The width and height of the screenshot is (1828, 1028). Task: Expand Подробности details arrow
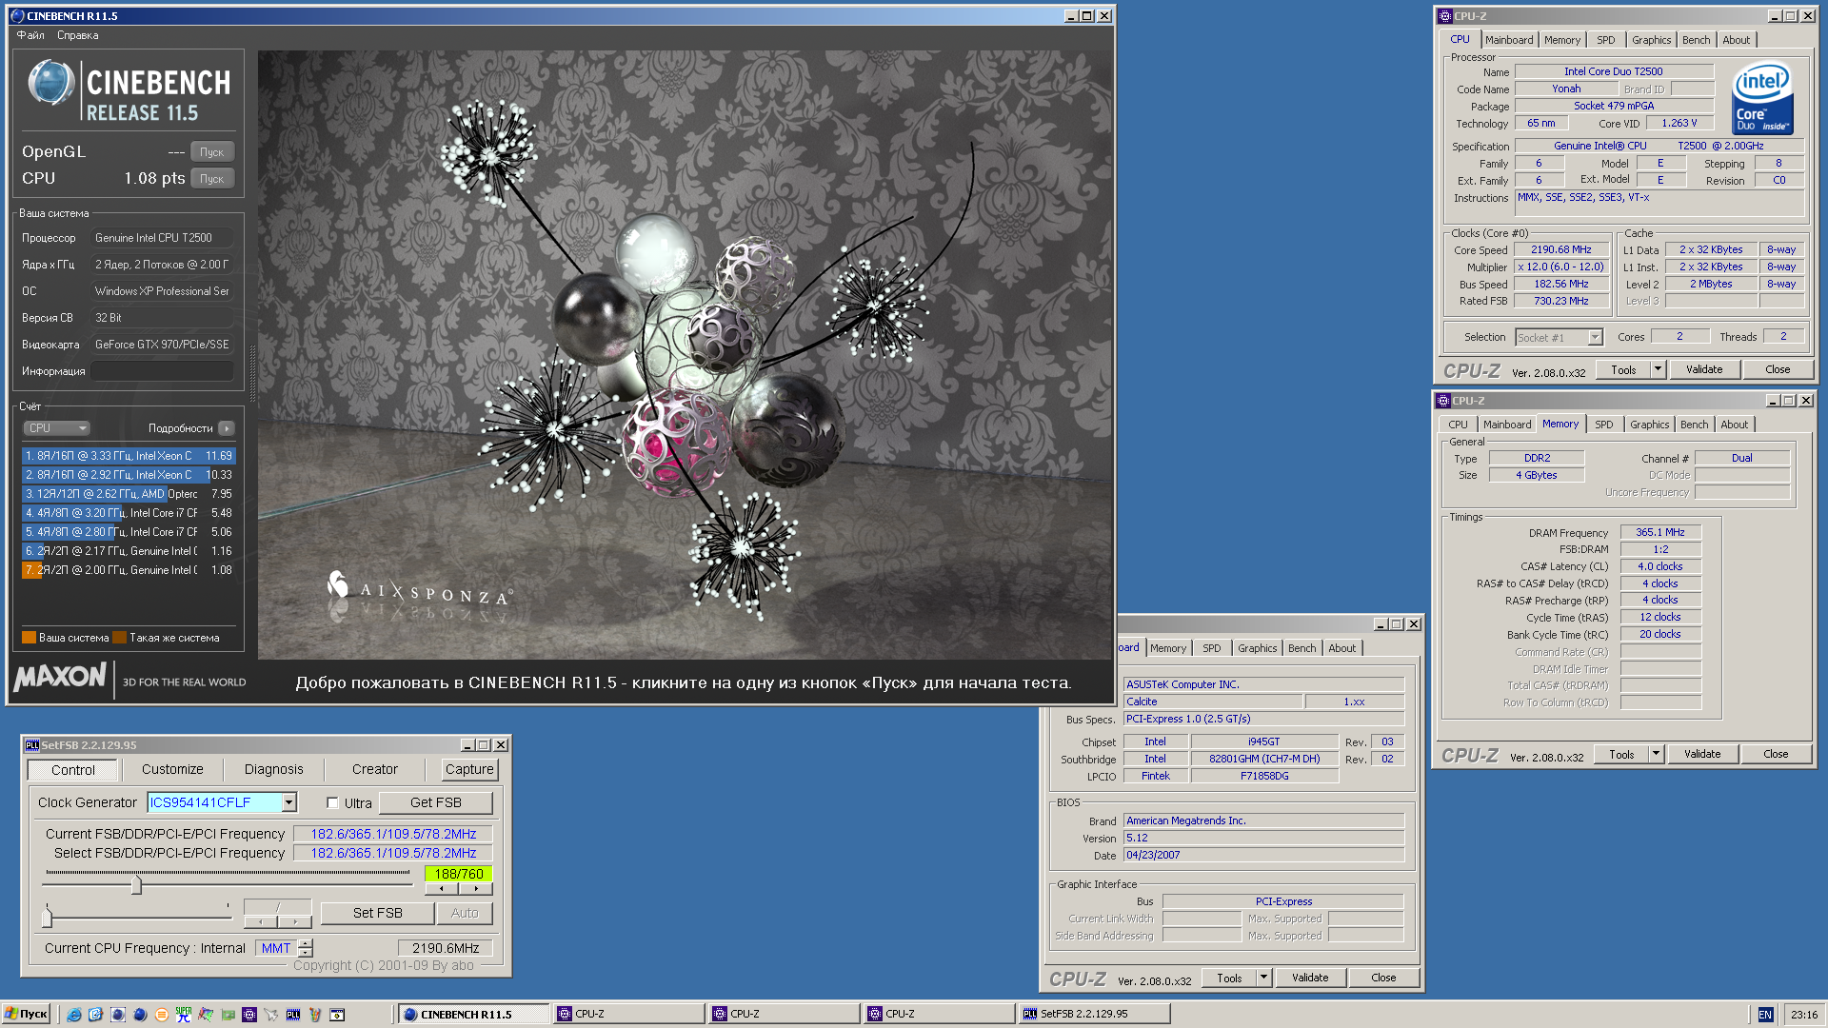coord(227,428)
